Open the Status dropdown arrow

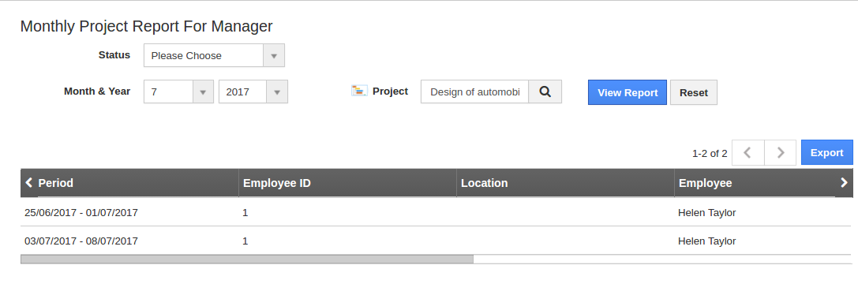click(x=274, y=56)
